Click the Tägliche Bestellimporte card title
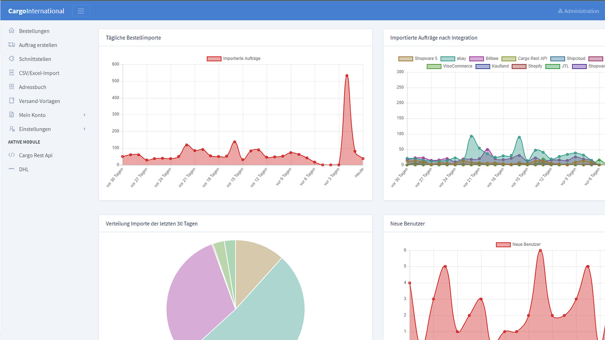Viewport: 605px width, 340px height. click(x=133, y=38)
